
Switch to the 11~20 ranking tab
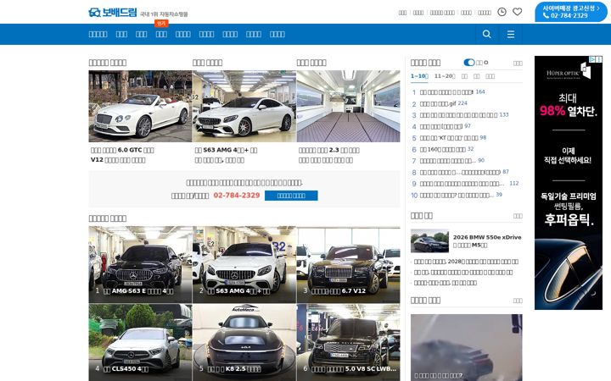click(x=445, y=76)
